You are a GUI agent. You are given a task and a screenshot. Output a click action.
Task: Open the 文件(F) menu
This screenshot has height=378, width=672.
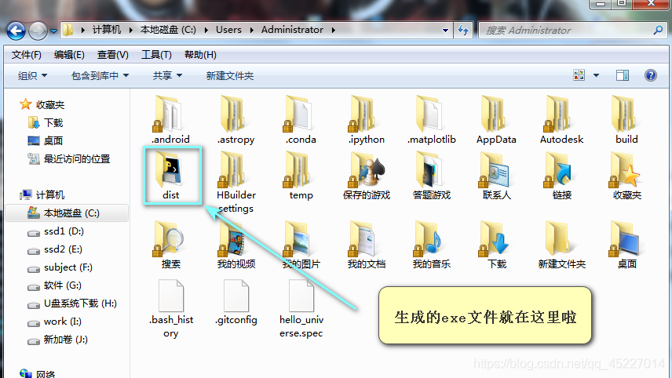(x=27, y=55)
